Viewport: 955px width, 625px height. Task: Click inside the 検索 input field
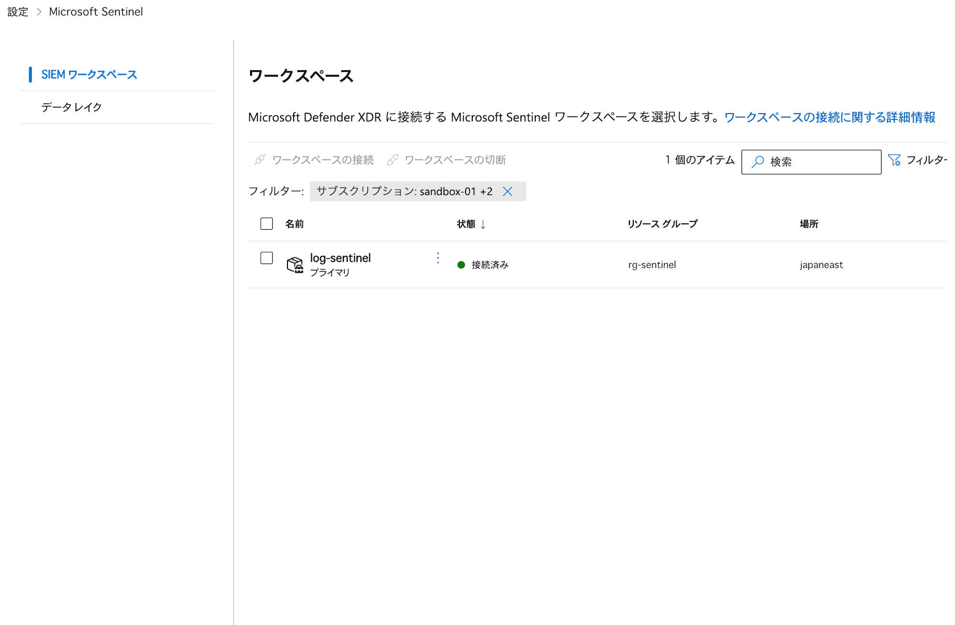click(811, 162)
